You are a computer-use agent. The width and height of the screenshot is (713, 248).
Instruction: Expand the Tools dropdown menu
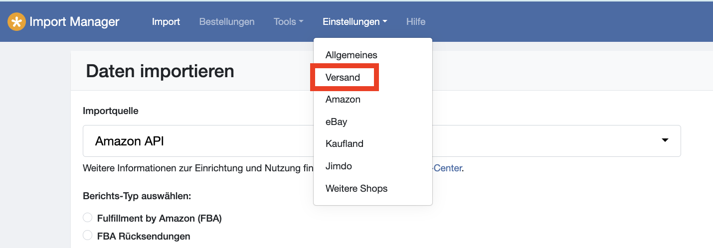coord(289,22)
